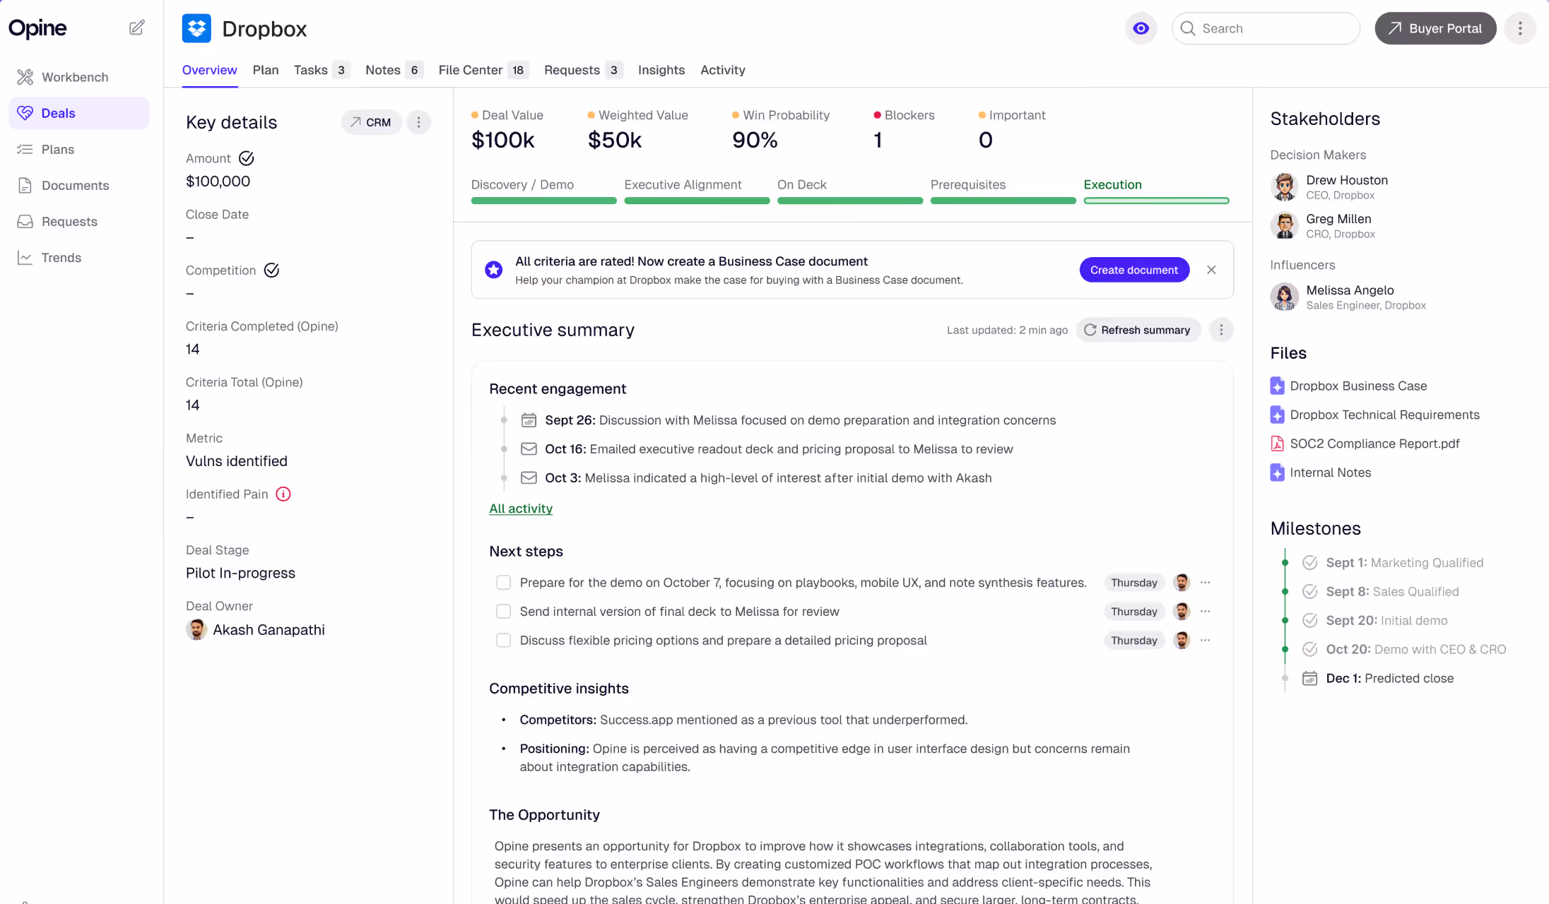Open the Dropbox Technical Requirements file
1549x904 pixels.
coord(1374,415)
